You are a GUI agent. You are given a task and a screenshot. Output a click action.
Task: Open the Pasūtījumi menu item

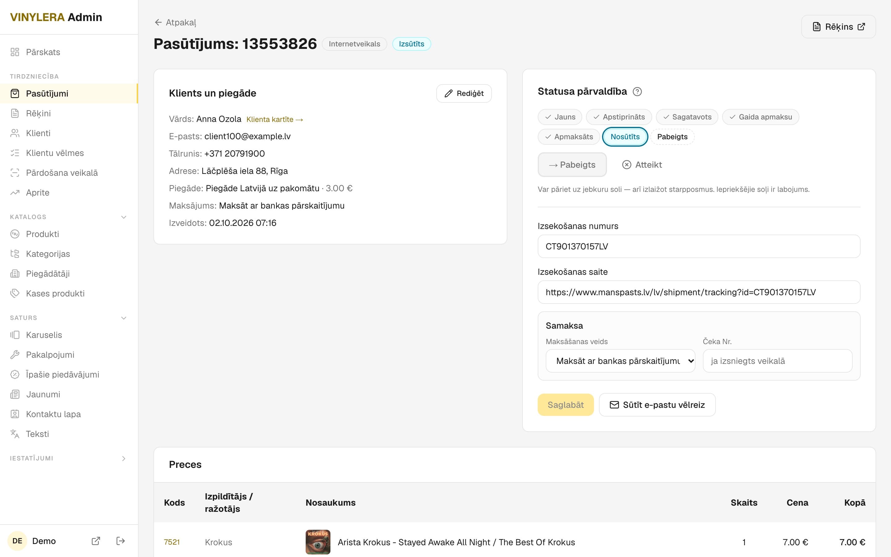point(69,93)
